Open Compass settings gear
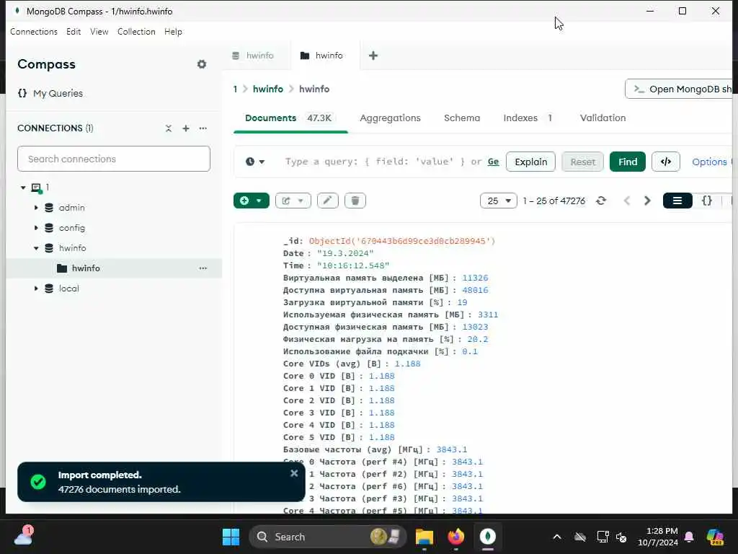This screenshot has width=738, height=554. click(202, 64)
